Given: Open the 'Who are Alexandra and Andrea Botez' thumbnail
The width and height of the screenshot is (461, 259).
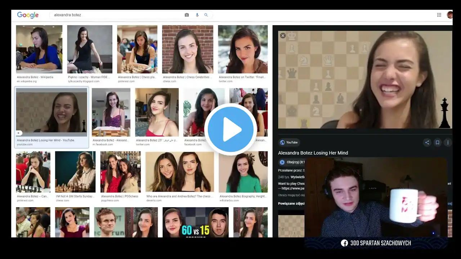Looking at the screenshot, I should (180, 172).
